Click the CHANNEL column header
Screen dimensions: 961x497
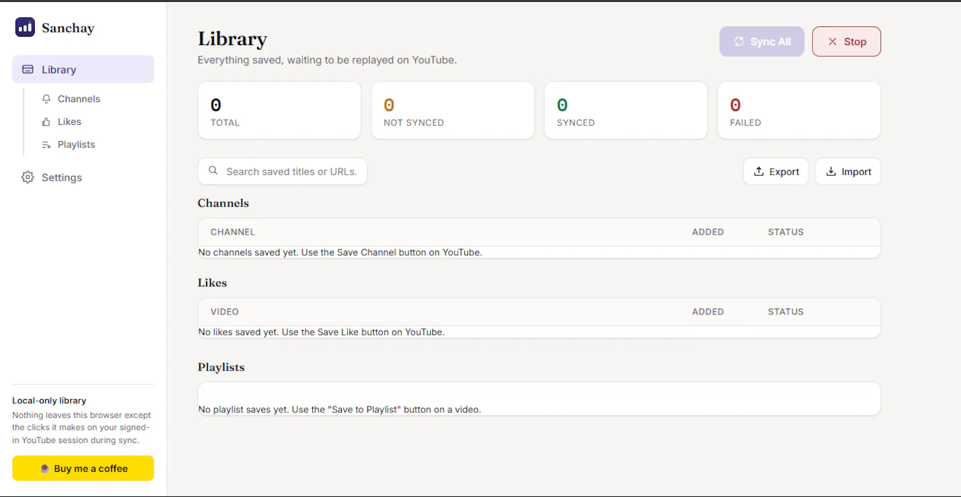pos(232,232)
